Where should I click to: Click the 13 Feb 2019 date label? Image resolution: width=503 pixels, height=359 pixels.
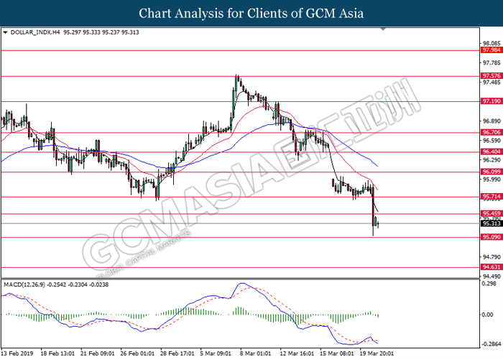click(x=17, y=353)
